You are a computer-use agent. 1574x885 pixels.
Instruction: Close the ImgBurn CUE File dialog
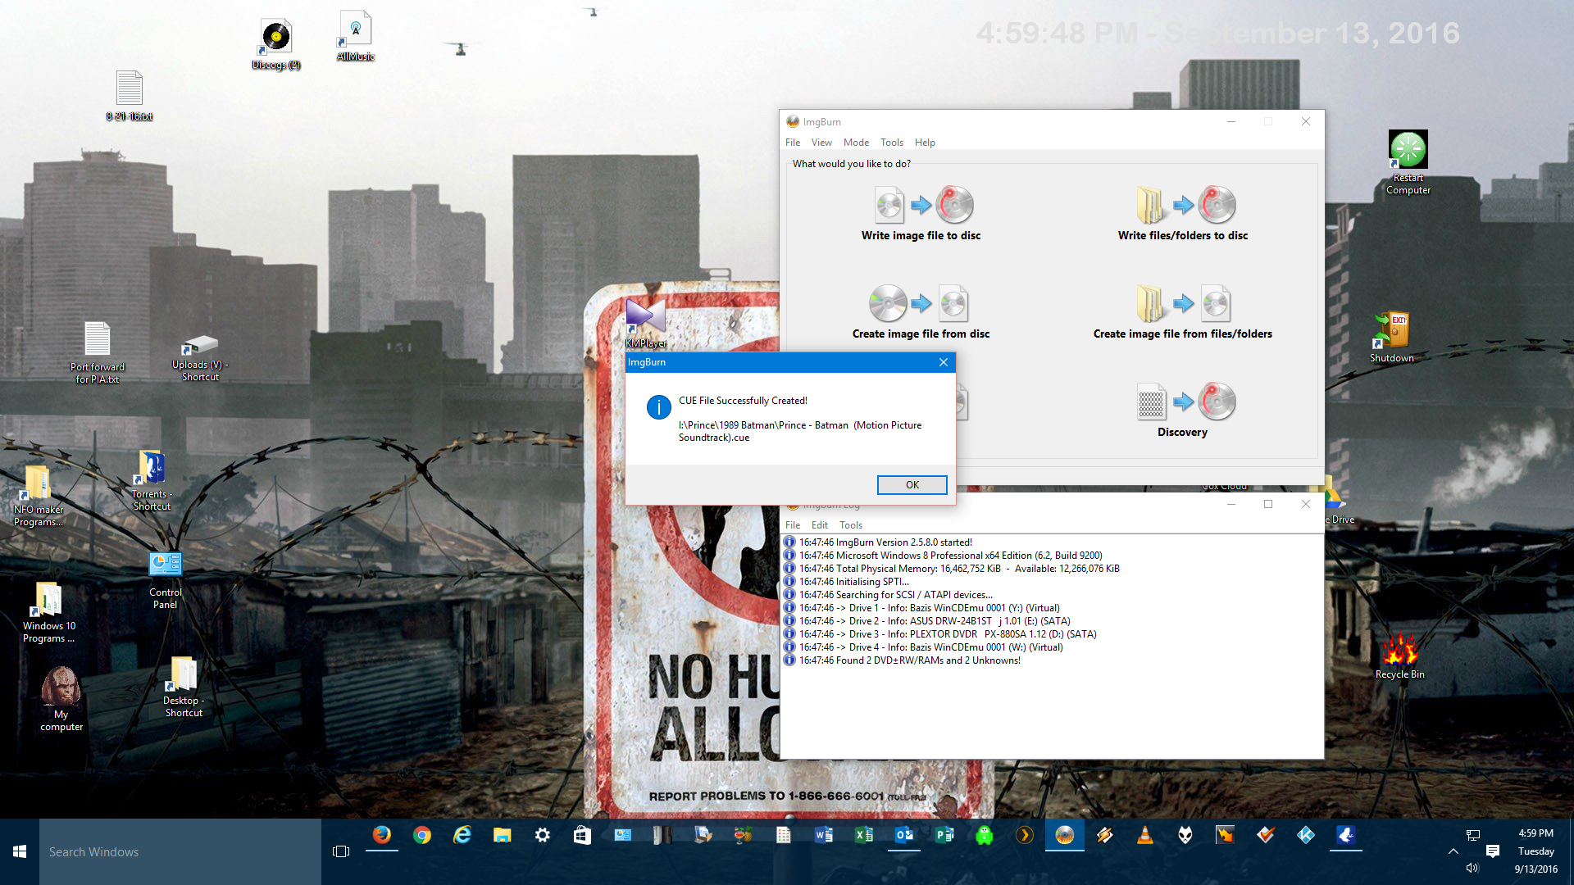(x=944, y=362)
